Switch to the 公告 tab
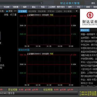 (x=2, y=11)
